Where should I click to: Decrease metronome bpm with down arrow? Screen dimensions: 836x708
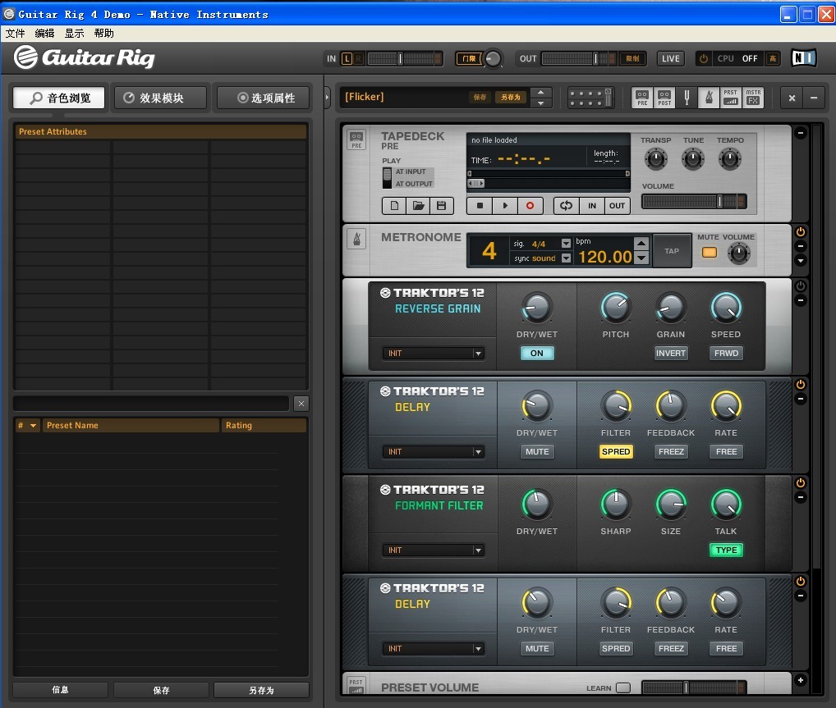coord(641,258)
